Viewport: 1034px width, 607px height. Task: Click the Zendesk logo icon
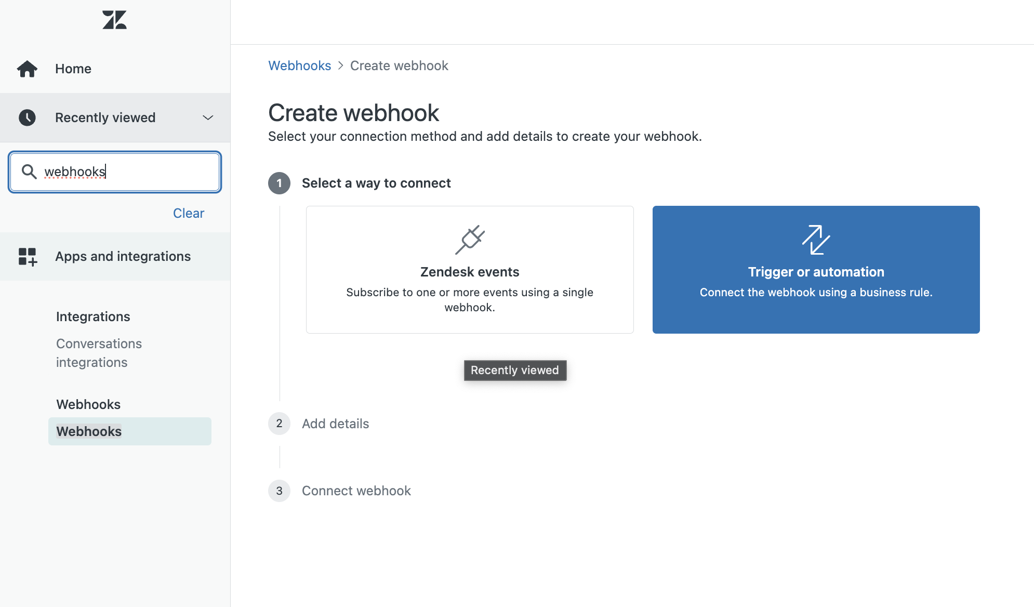coord(114,20)
